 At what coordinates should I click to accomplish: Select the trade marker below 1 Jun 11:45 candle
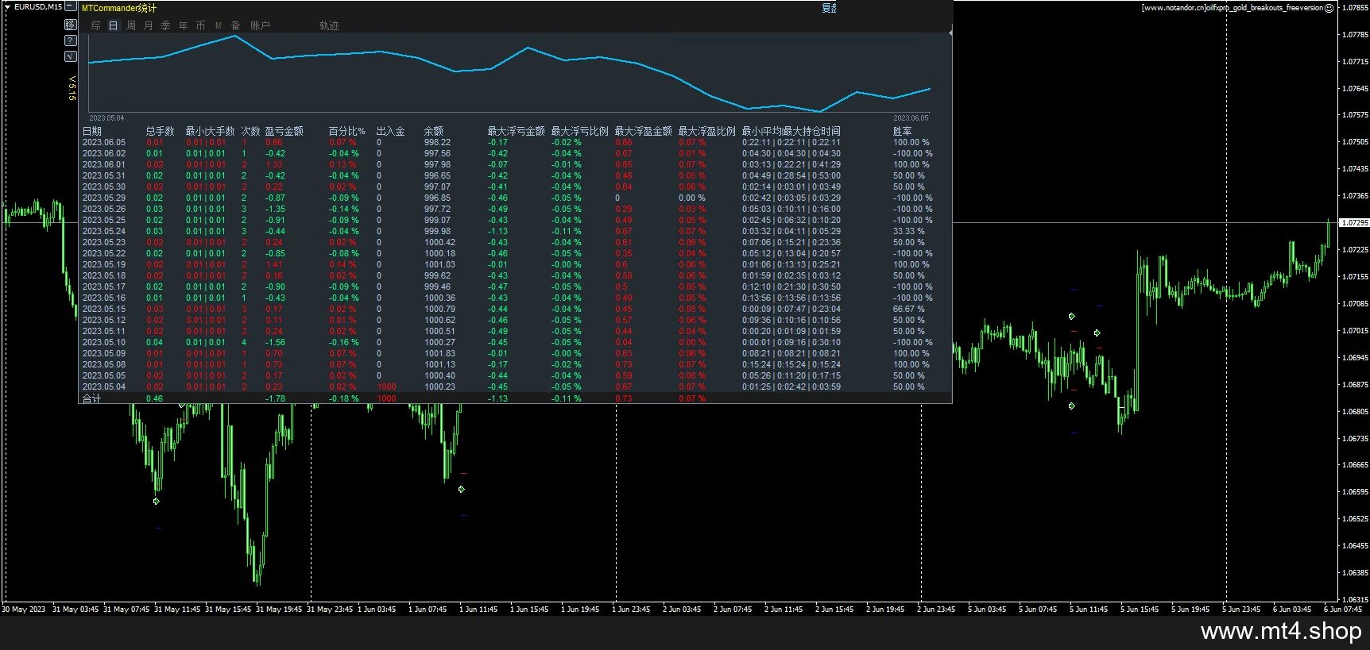point(462,490)
